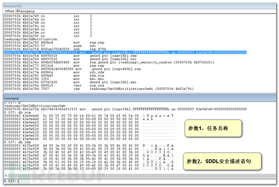Click the mov rbx,rcx instruction line
Image resolution: width=279 pixels, height=187 pixels.
[x=54, y=75]
